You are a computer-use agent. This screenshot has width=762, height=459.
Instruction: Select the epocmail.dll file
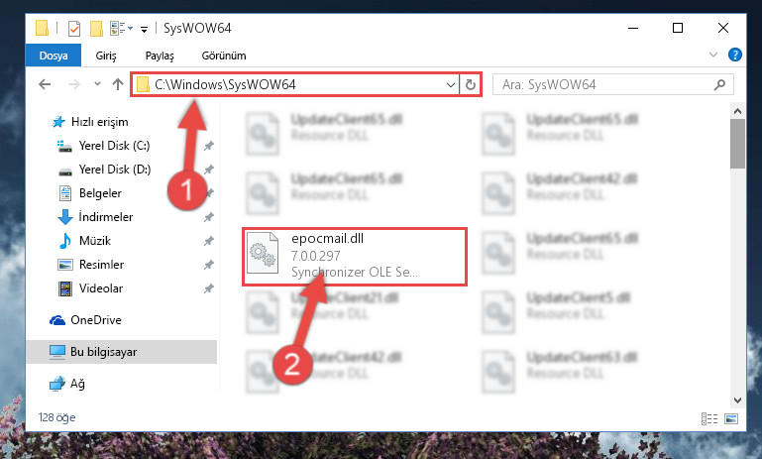pyautogui.click(x=355, y=256)
